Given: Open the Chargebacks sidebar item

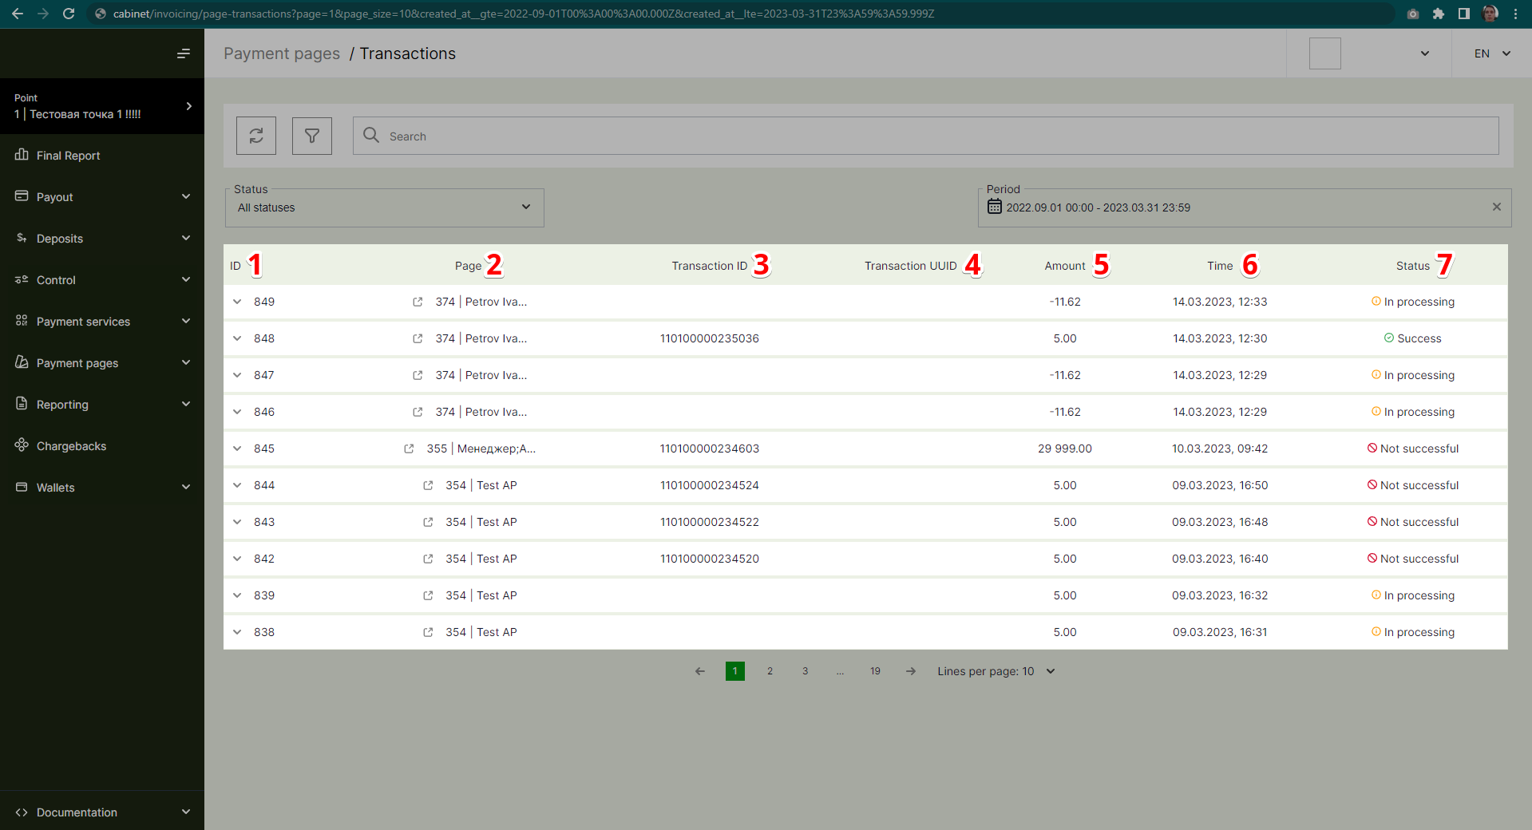Looking at the screenshot, I should pyautogui.click(x=102, y=446).
